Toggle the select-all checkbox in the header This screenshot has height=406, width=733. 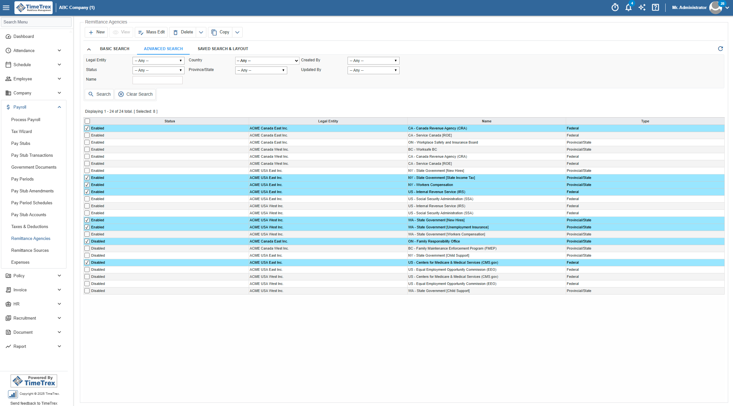[87, 121]
